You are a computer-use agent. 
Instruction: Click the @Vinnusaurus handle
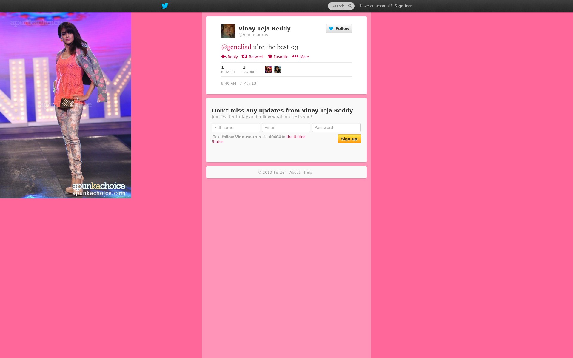[x=253, y=35]
